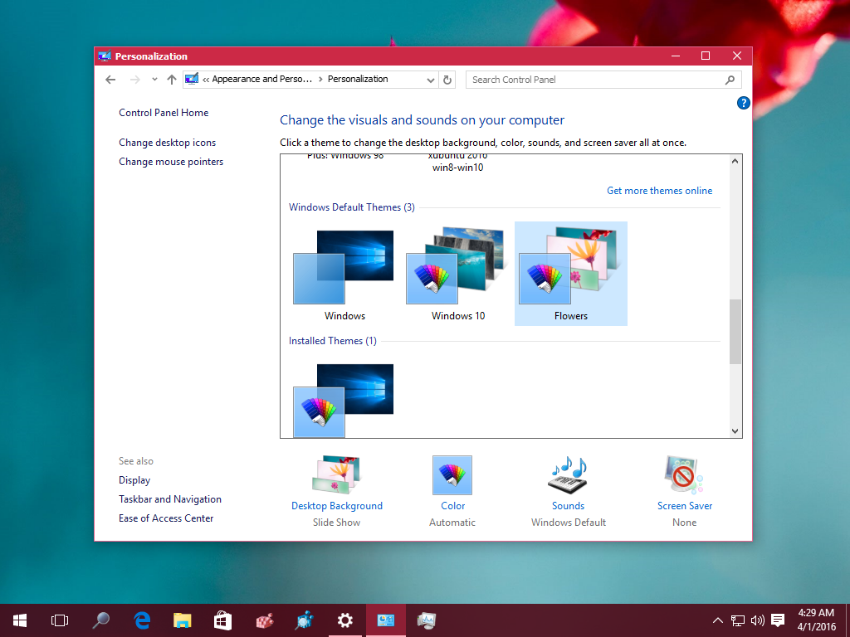Select the Windows default theme

click(344, 274)
